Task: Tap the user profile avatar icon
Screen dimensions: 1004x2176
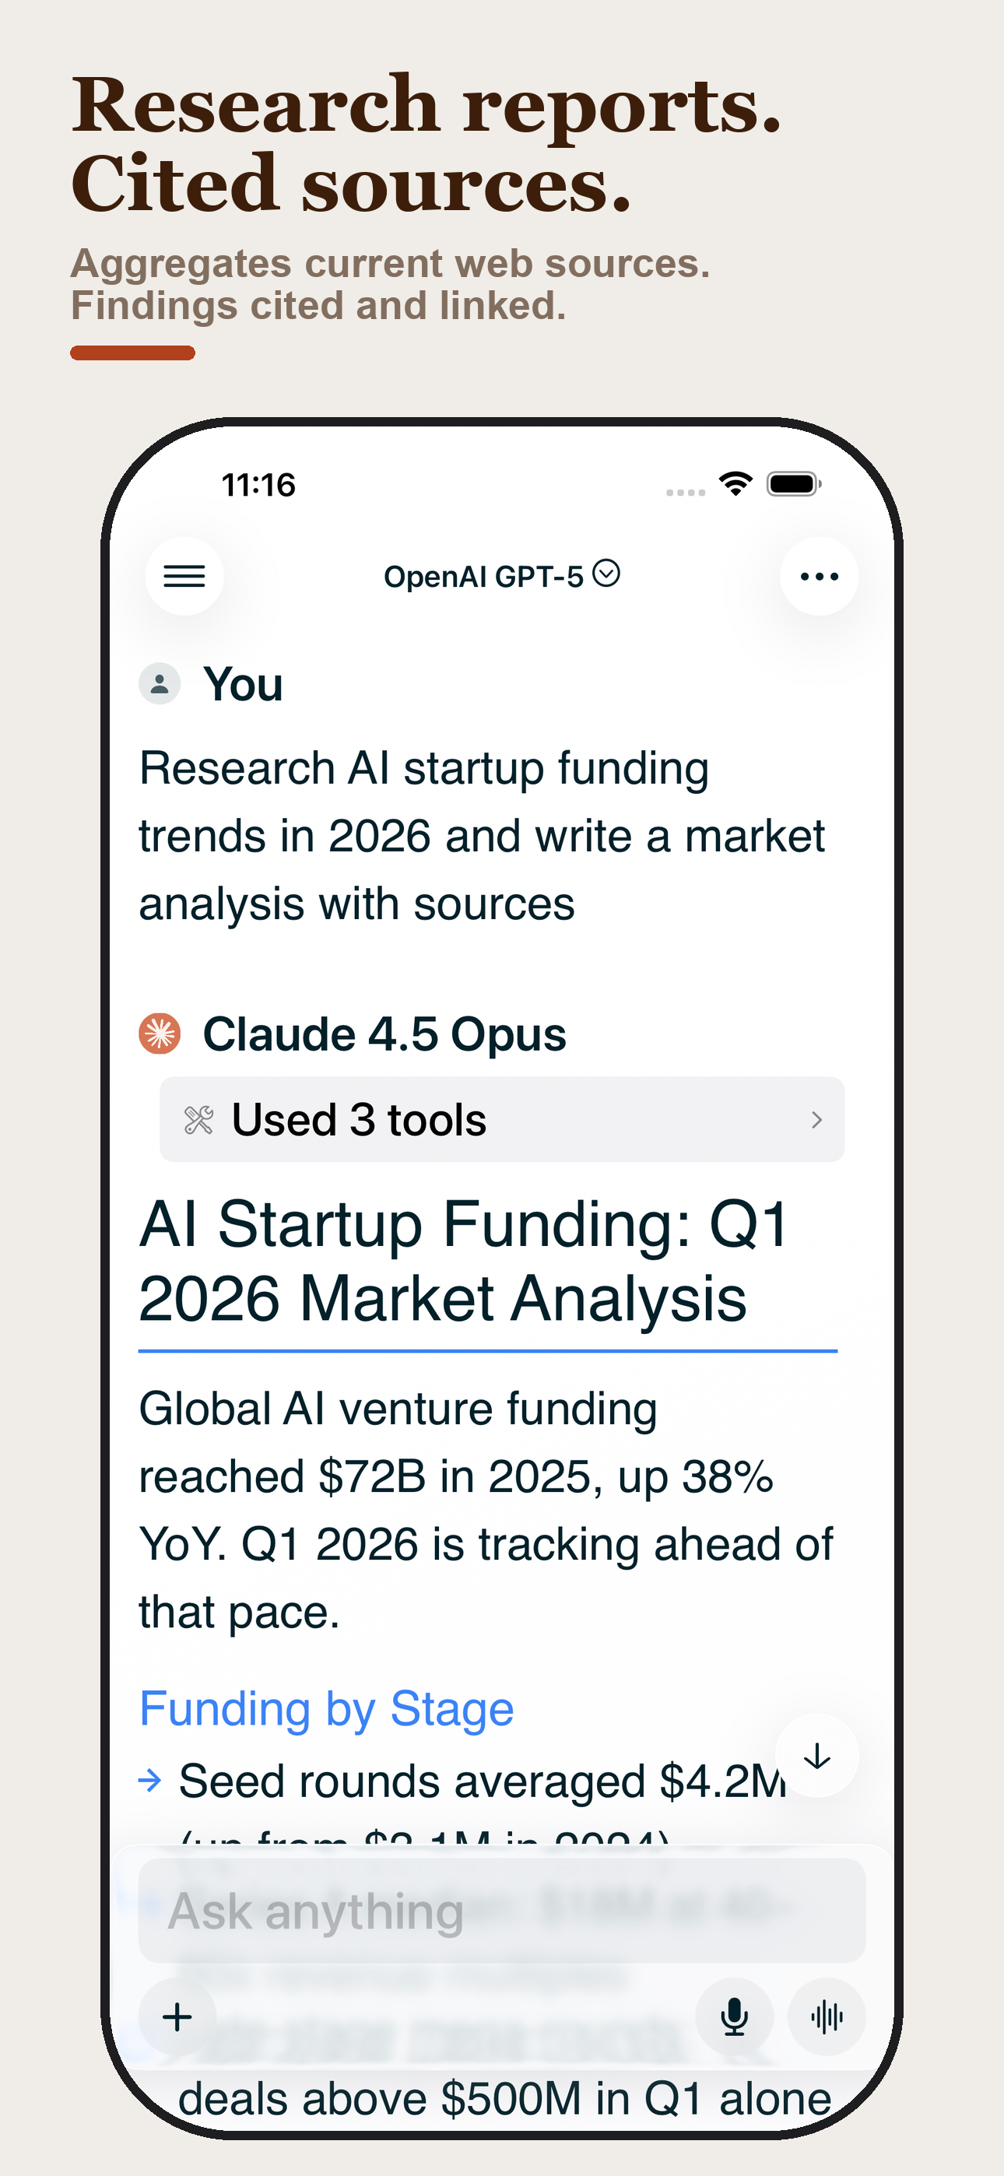Action: coord(160,683)
